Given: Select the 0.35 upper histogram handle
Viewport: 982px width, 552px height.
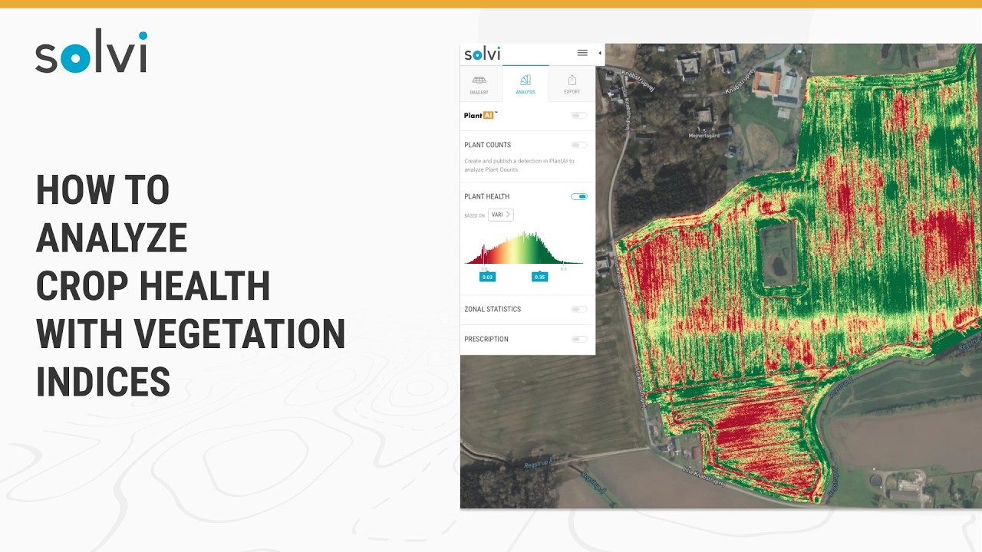Looking at the screenshot, I should point(539,277).
